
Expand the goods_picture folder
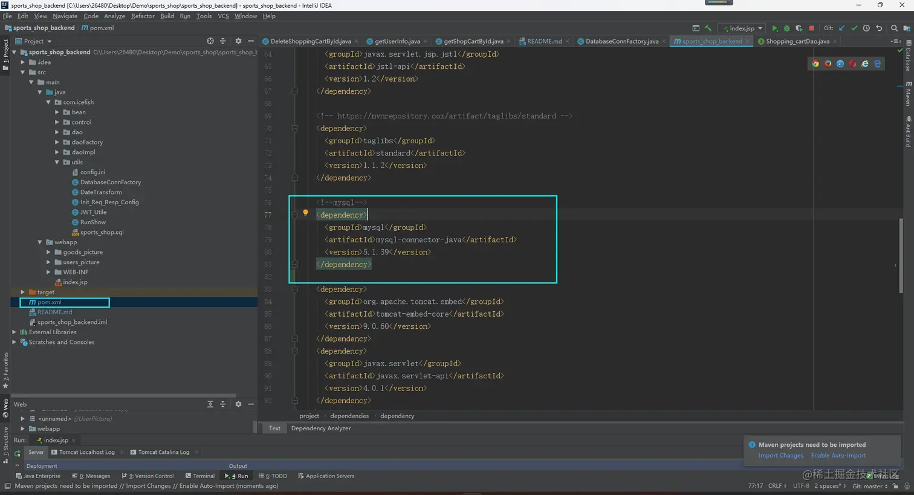49,252
